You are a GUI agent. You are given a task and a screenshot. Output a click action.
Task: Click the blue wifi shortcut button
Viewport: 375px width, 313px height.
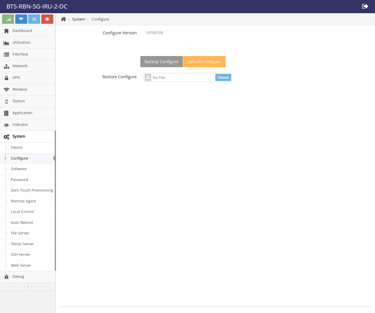[x=21, y=19]
